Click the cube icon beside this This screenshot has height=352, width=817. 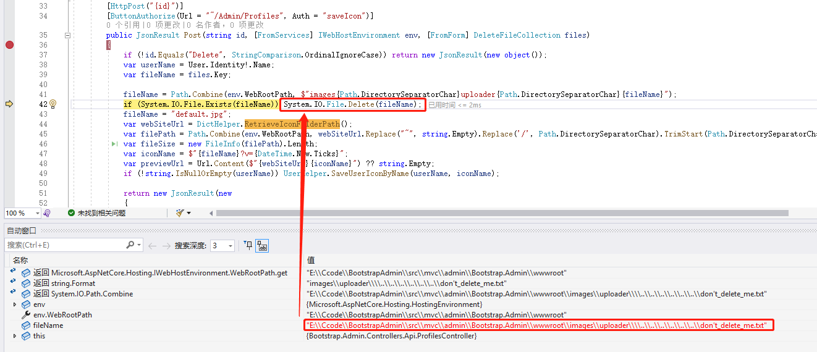(26, 336)
